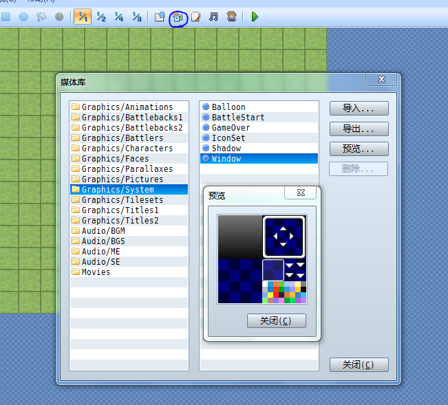Set map zoom to 1/8 scale
The width and height of the screenshot is (448, 405).
click(137, 17)
